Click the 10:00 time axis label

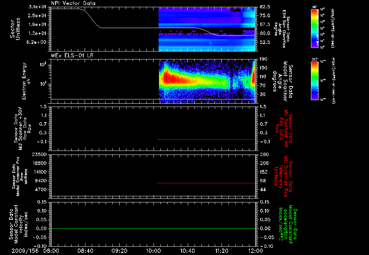click(154, 251)
